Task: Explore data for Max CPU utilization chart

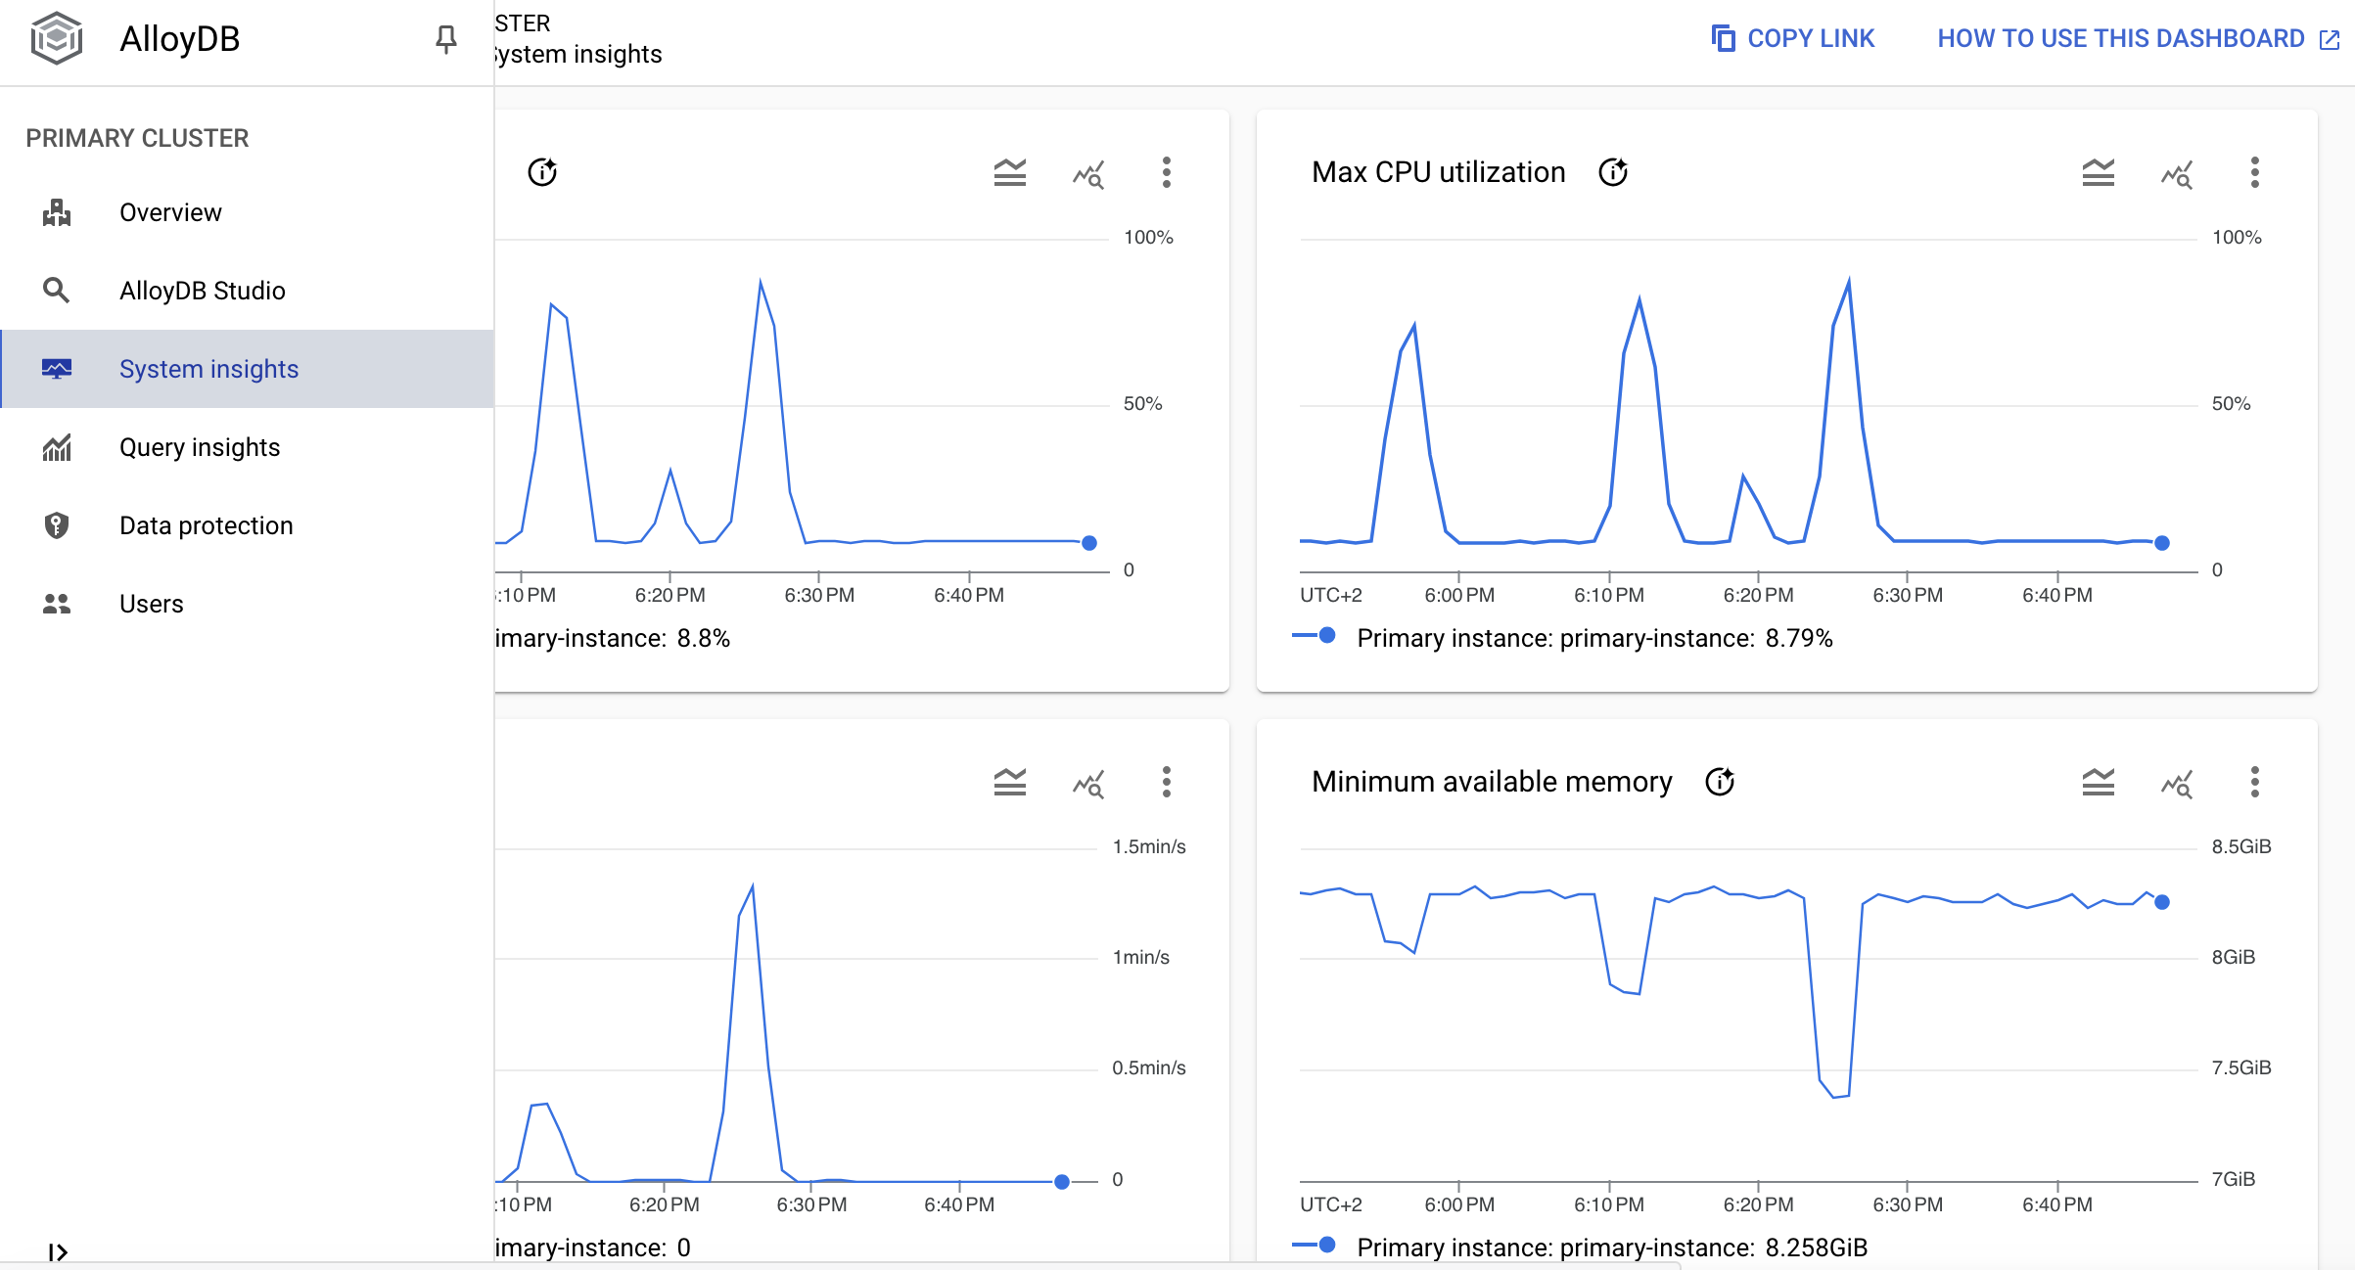Action: pos(2177,174)
